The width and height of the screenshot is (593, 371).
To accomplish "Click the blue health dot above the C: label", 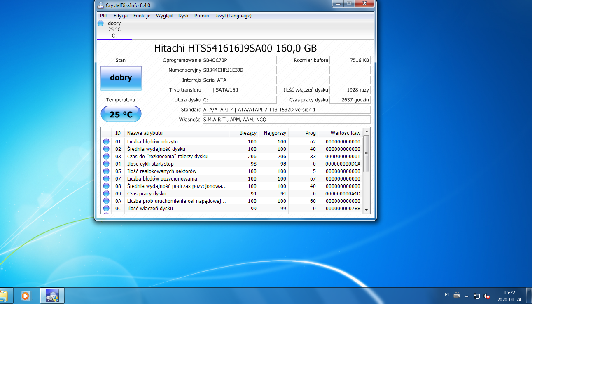I will point(100,23).
